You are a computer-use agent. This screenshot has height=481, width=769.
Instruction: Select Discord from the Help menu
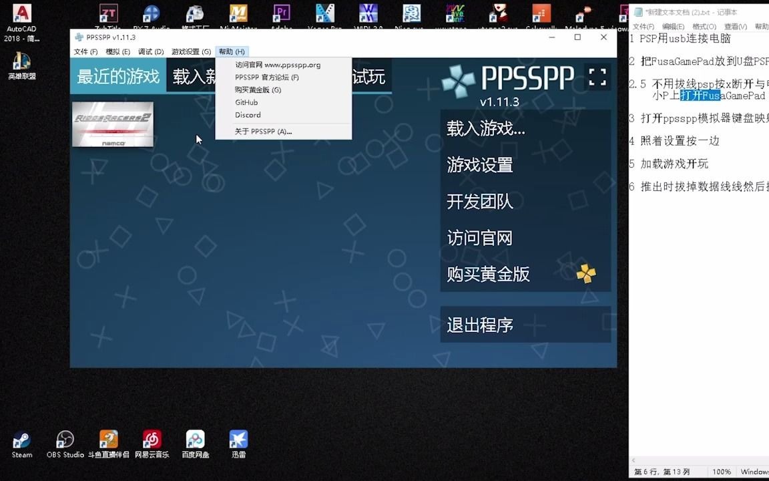pos(247,115)
